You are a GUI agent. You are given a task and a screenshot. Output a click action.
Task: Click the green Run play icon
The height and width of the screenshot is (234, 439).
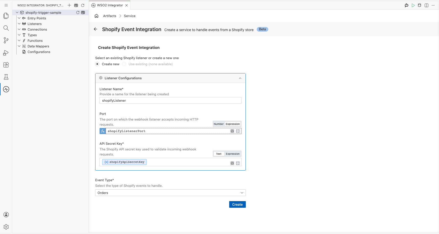[413, 5]
